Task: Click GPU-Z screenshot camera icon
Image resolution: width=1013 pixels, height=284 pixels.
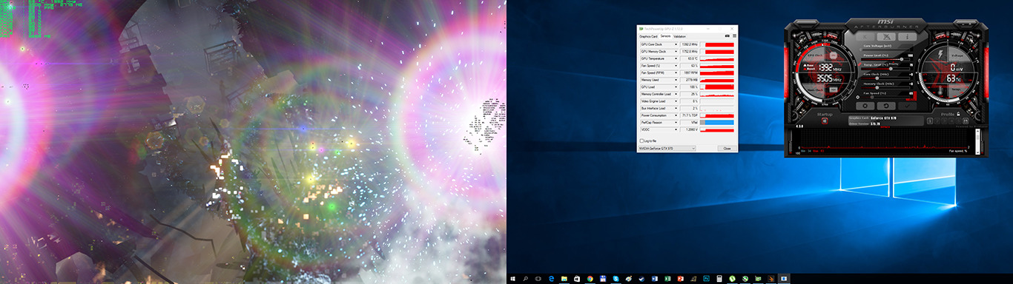Action: [727, 36]
